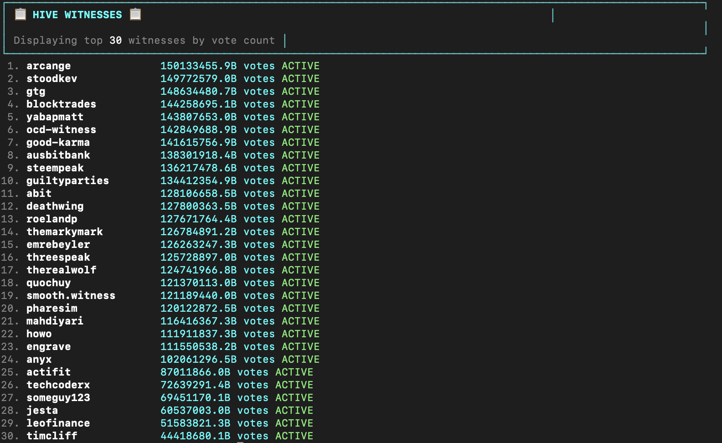The width and height of the screenshot is (722, 443).
Task: Select witness name techcoderx
Action: point(58,385)
